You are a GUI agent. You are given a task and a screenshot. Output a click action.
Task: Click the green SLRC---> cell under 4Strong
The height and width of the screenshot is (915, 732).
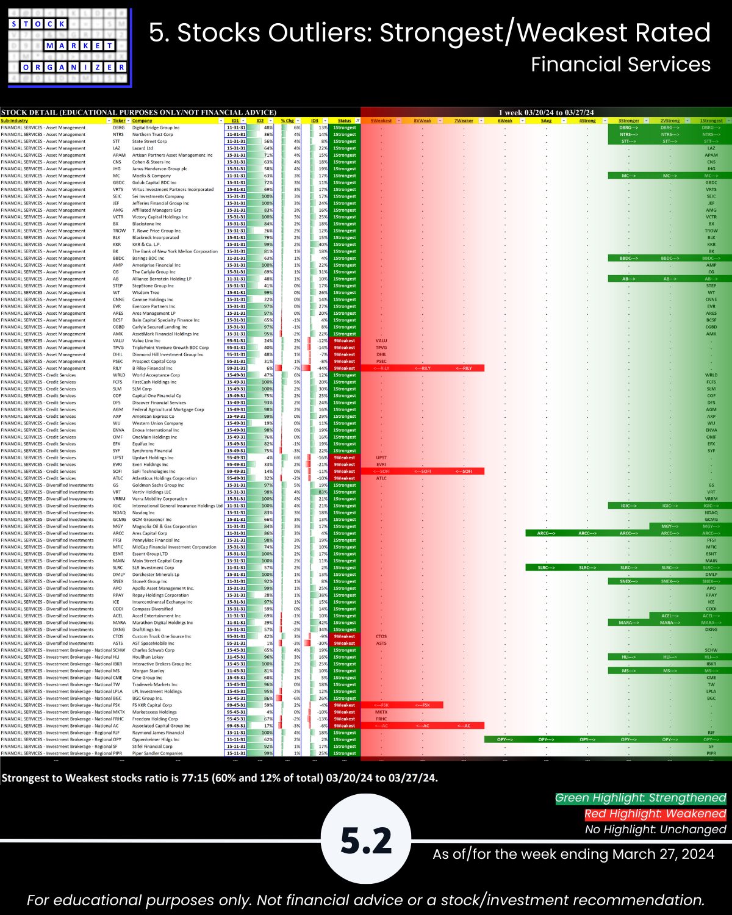click(587, 567)
